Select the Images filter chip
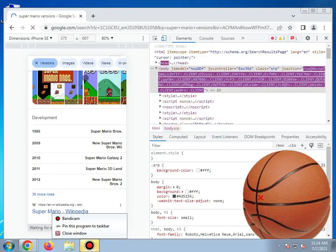 click(x=68, y=63)
